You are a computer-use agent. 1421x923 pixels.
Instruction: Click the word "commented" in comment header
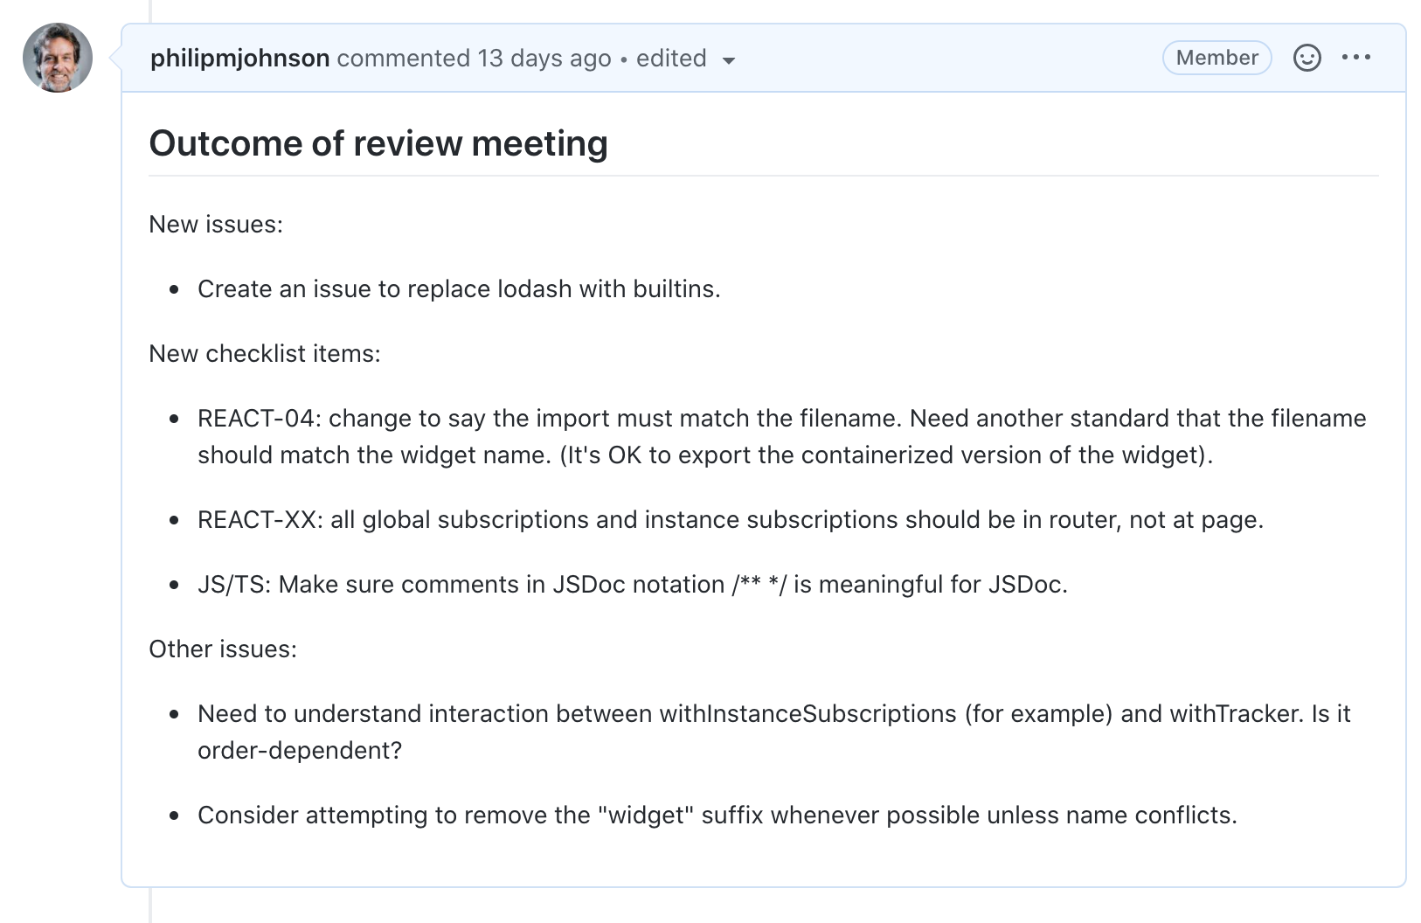403,59
